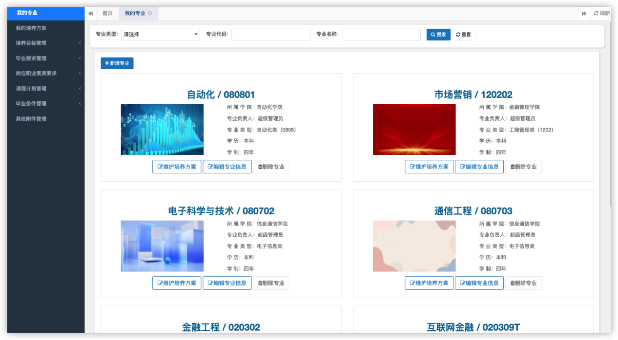The width and height of the screenshot is (618, 340).
Task: Open the 专业类型 dropdown
Action: pyautogui.click(x=161, y=35)
